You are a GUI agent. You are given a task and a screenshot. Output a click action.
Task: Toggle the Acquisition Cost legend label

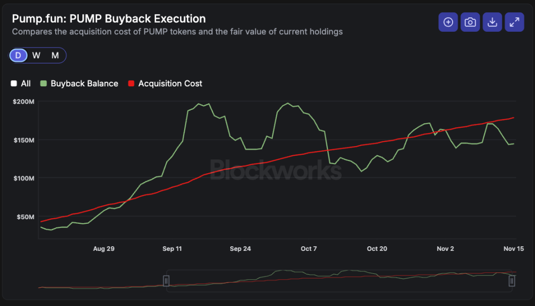170,83
